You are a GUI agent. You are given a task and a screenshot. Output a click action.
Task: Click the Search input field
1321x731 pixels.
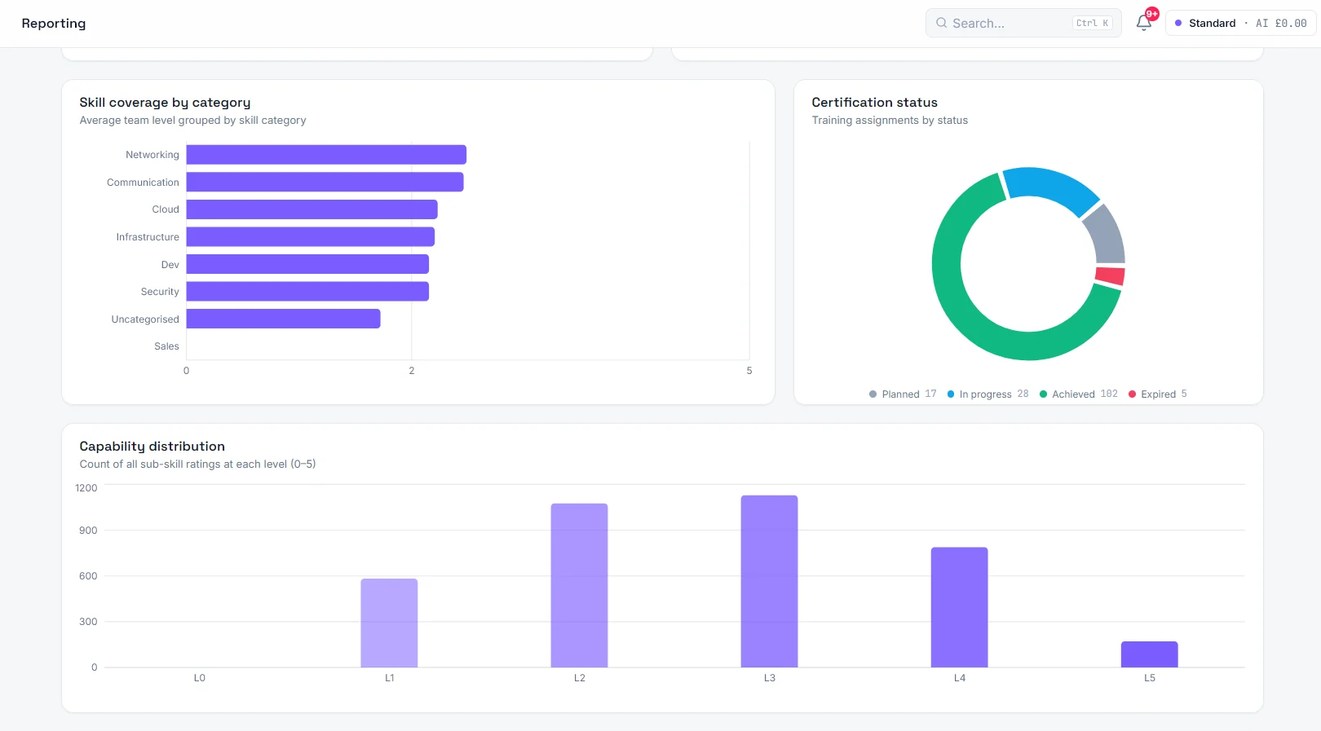(1023, 23)
